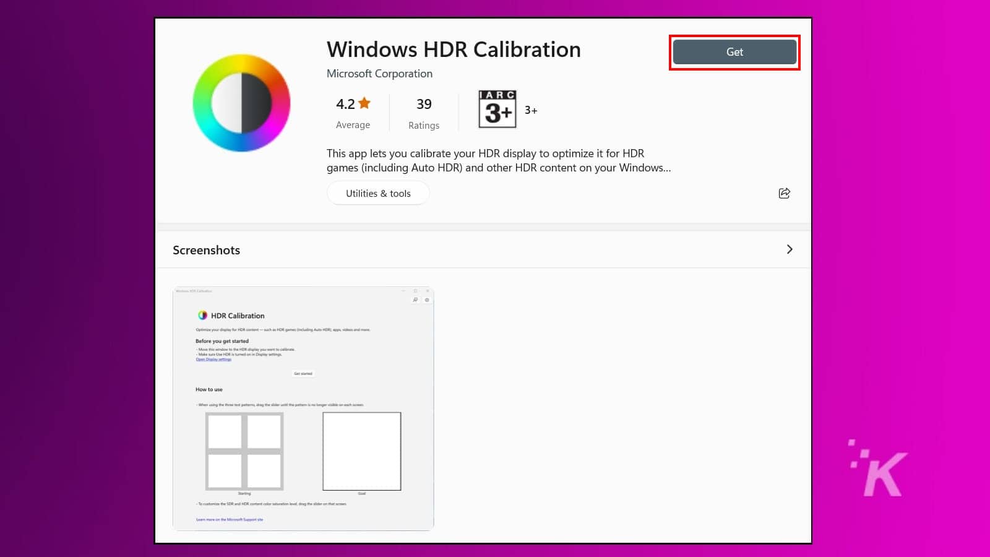Click the 39 Ratings count
The height and width of the screenshot is (557, 990).
coord(424,113)
